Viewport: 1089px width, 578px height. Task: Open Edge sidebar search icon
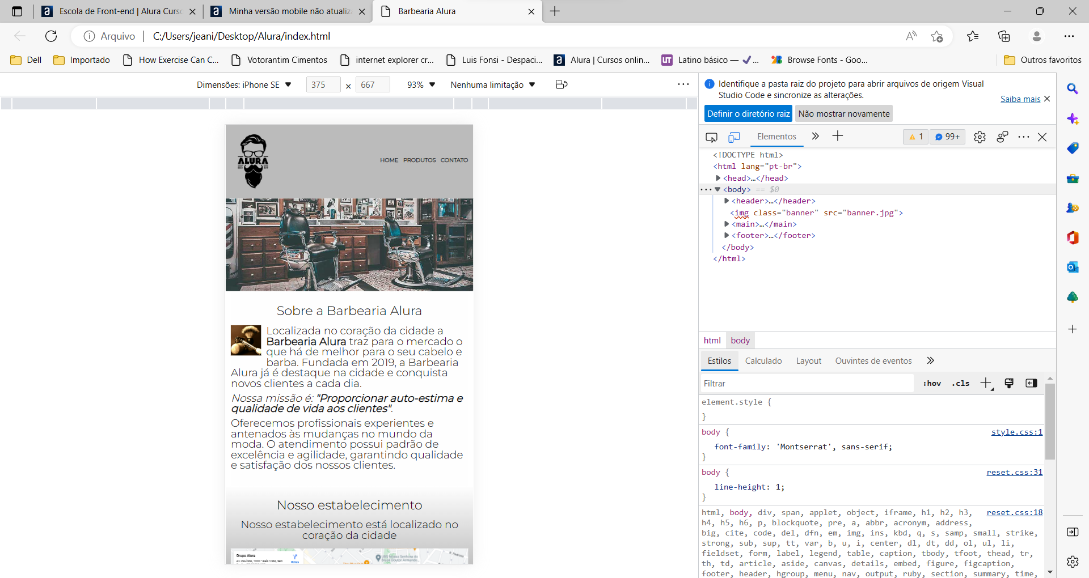point(1073,89)
